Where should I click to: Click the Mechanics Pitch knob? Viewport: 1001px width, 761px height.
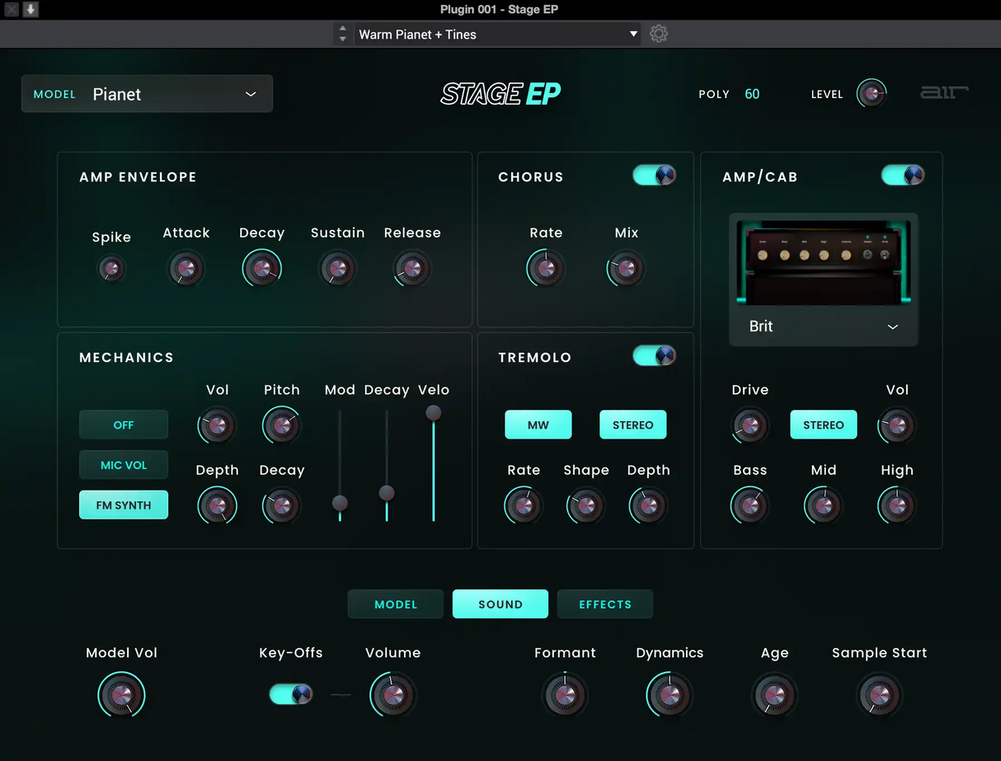(x=281, y=425)
